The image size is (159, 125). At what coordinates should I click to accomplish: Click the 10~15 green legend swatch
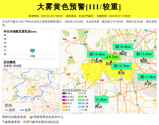coord(79,100)
